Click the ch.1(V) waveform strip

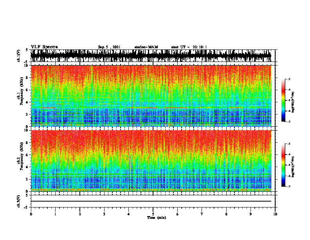(x=151, y=56)
